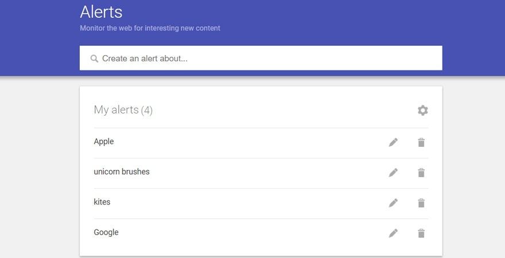
Task: Click the alert count number in parentheses
Action: tap(147, 110)
